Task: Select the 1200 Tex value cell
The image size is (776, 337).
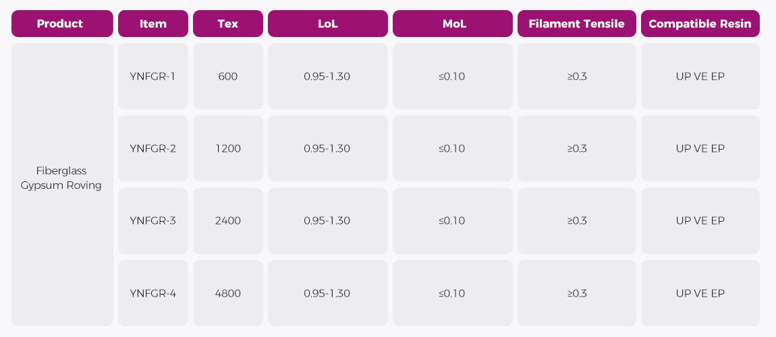Action: (228, 148)
